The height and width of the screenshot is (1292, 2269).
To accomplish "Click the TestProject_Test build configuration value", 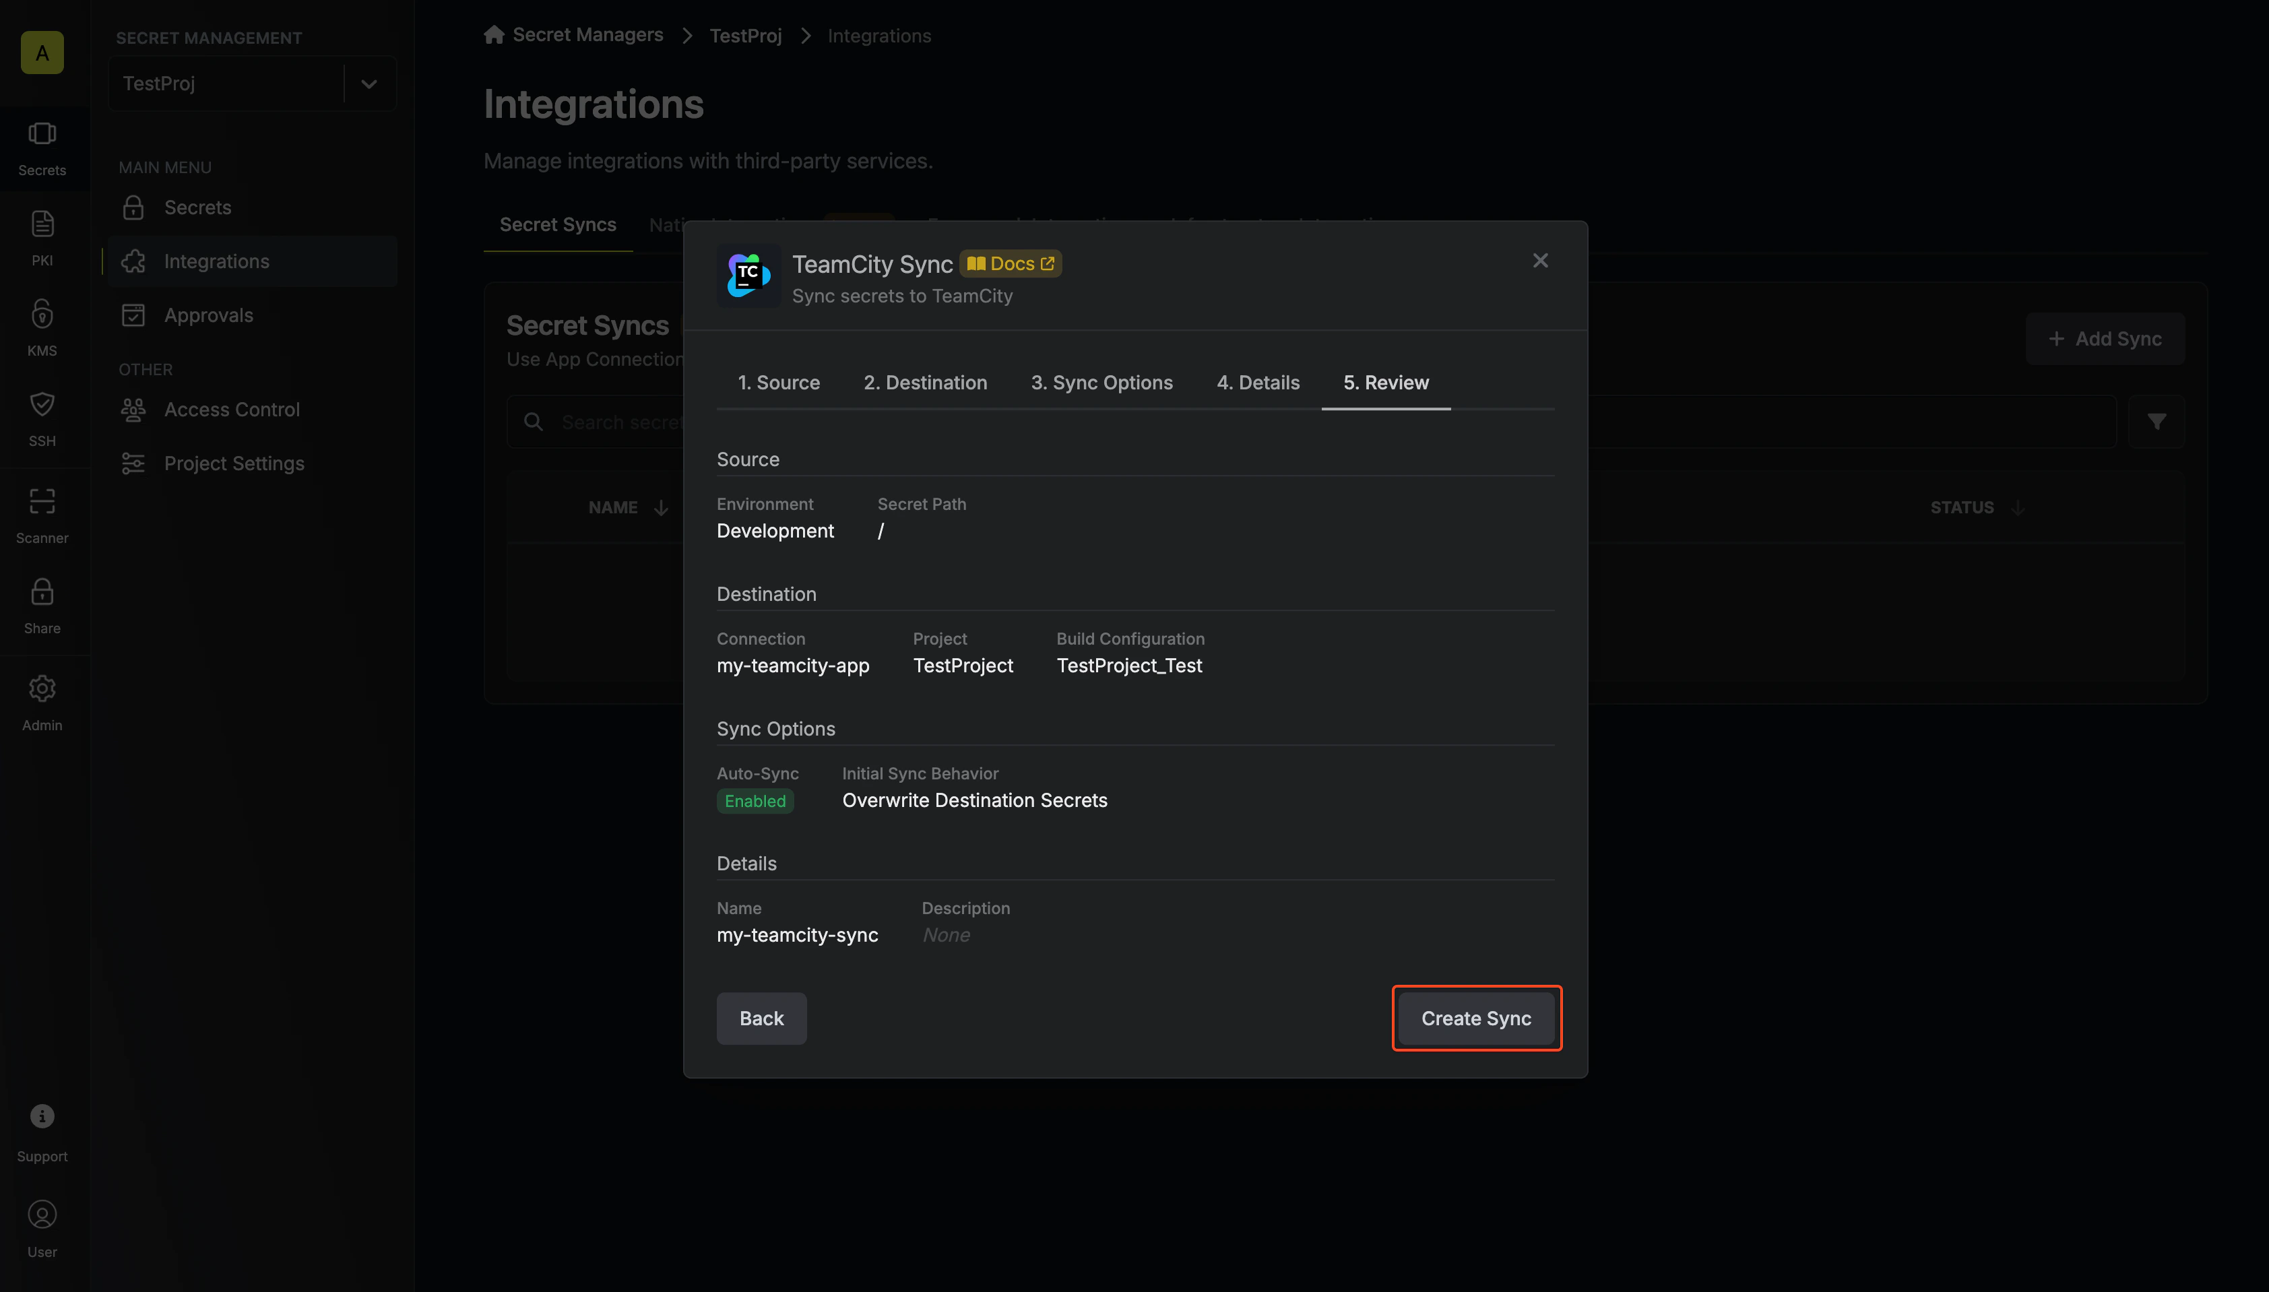I will (1130, 666).
